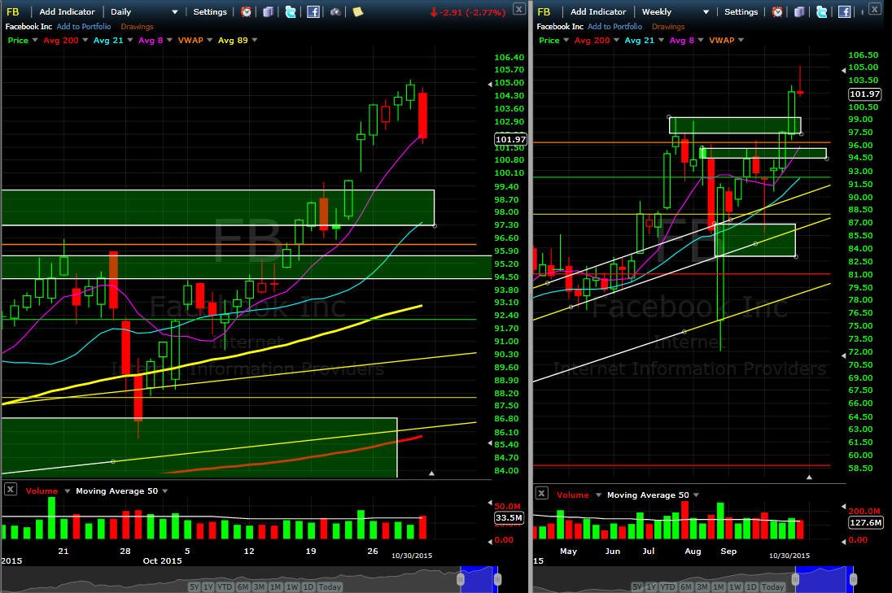
Task: Click the 101.97 price label on Daily chart
Action: pos(510,139)
